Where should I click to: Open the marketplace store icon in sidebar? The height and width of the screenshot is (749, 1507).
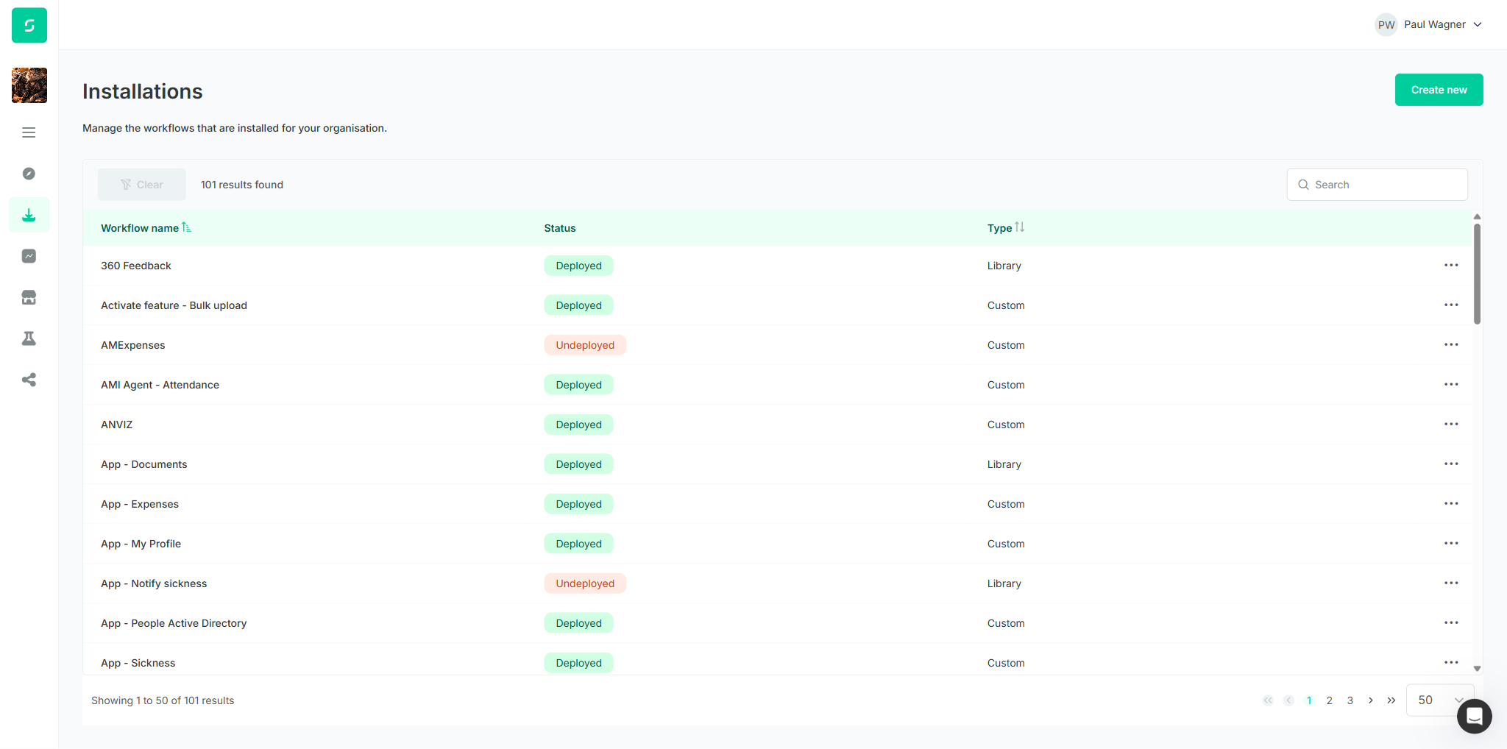pyautogui.click(x=29, y=297)
